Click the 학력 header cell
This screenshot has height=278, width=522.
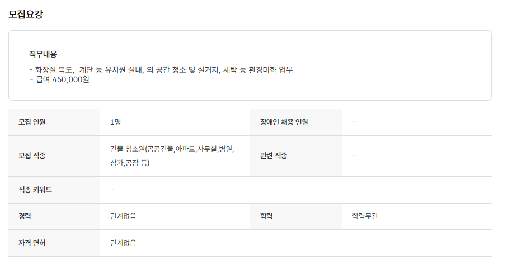(x=266, y=216)
